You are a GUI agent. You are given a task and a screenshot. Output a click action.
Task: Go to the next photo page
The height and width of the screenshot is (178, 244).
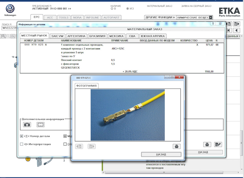[91, 146]
